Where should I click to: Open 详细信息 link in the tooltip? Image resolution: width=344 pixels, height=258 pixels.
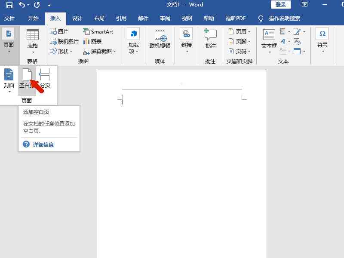coord(43,144)
